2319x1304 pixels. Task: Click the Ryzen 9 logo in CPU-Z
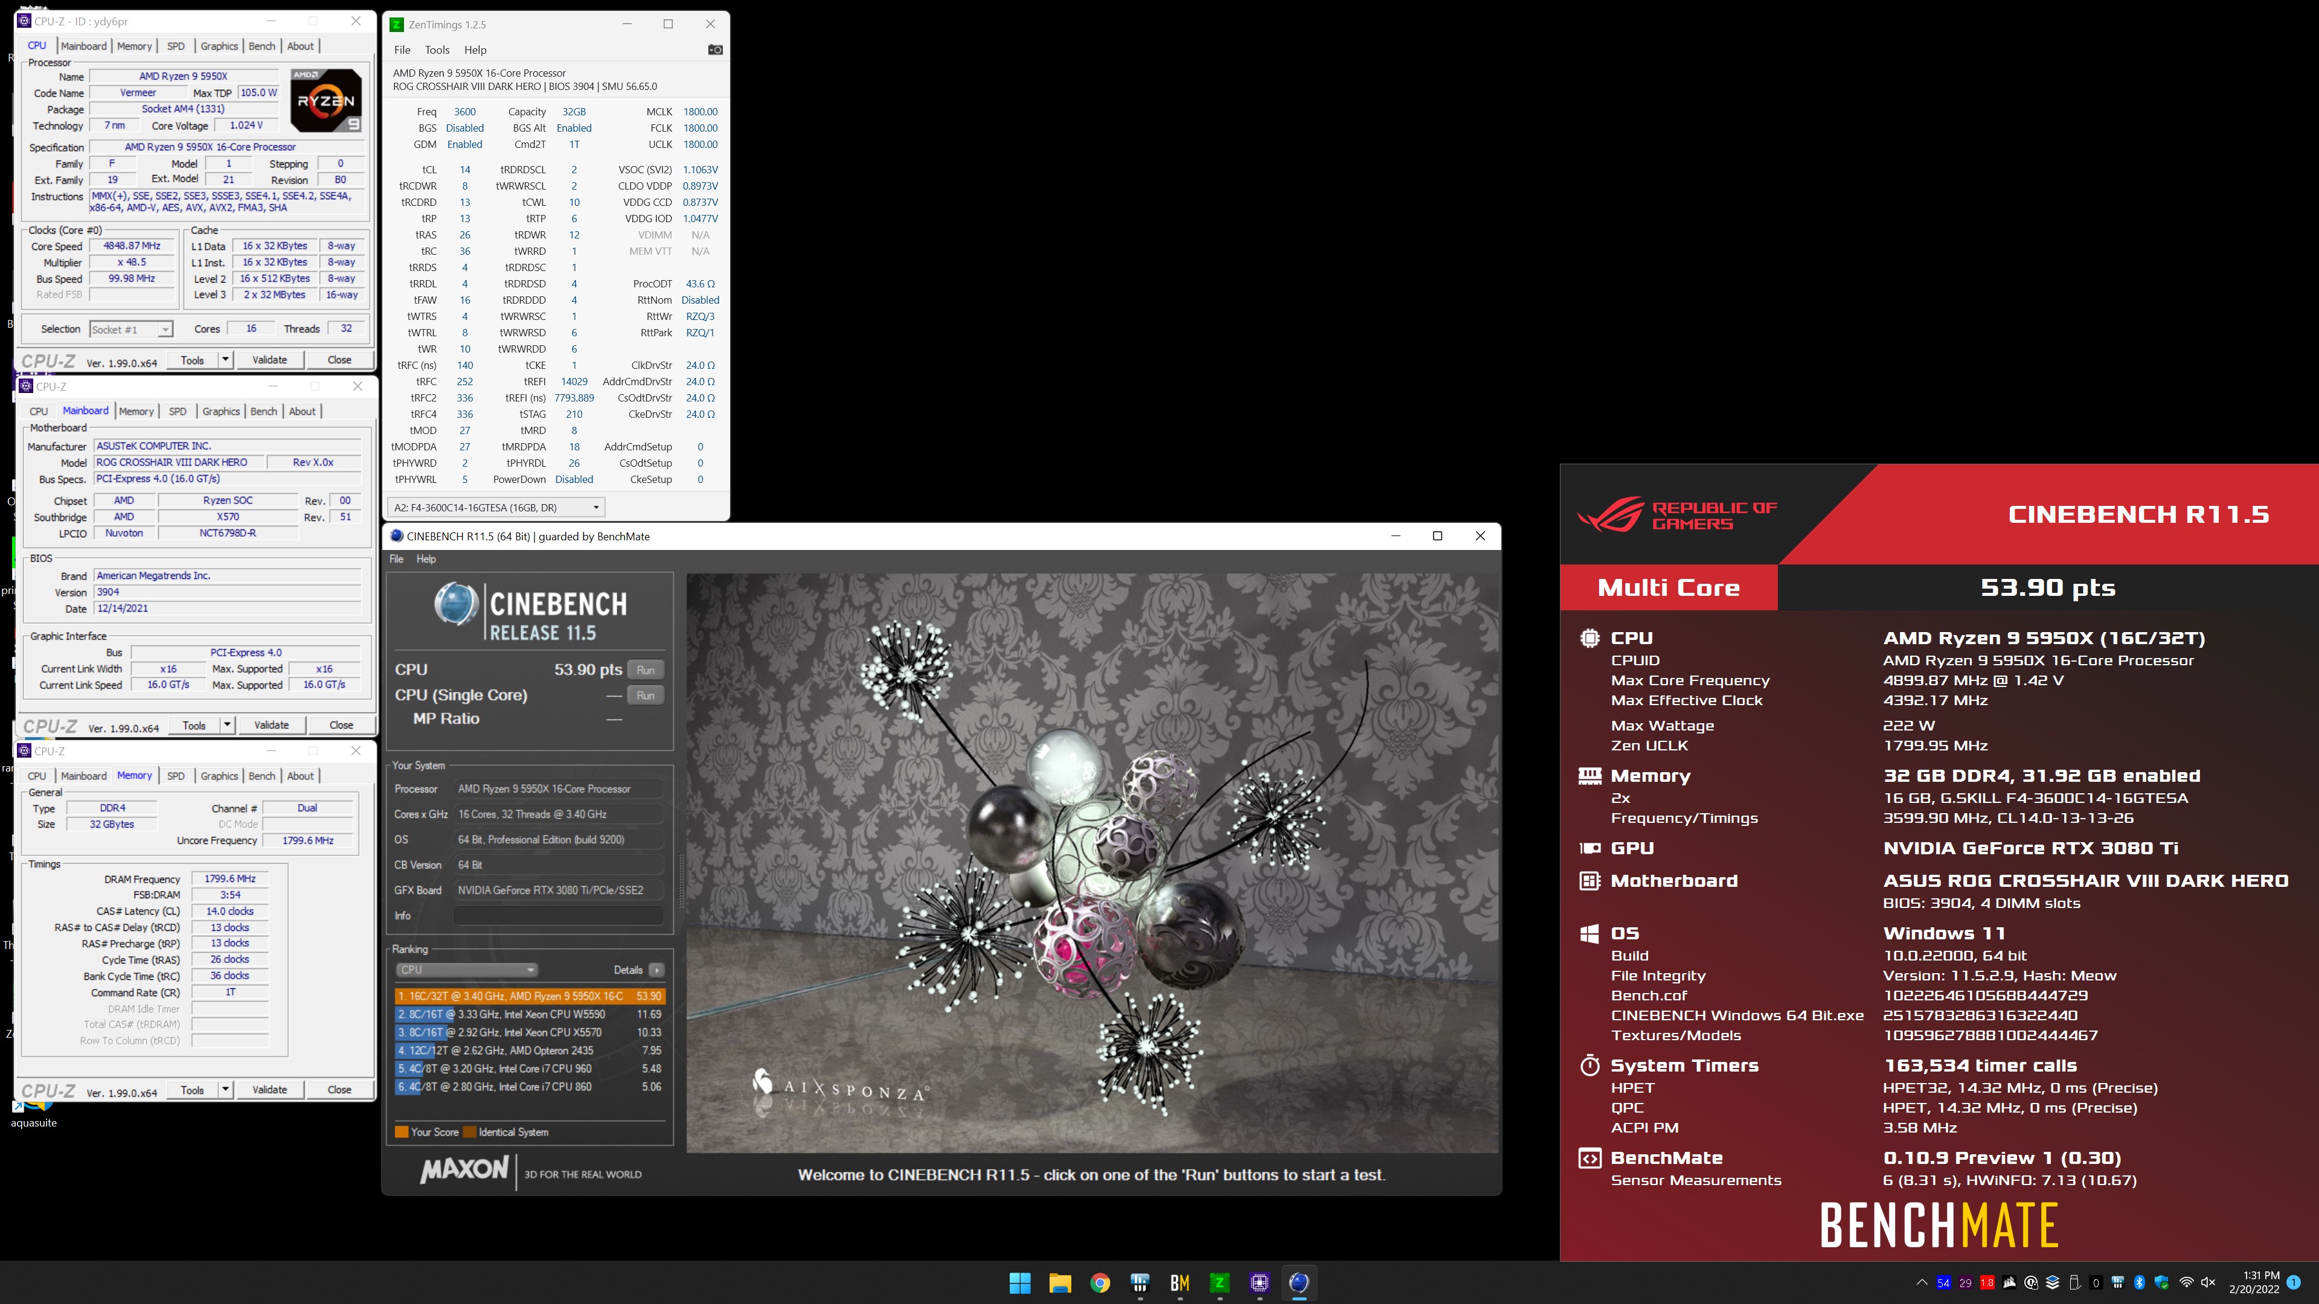(326, 100)
